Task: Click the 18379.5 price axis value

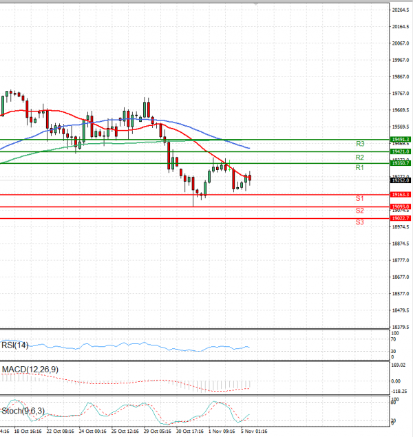Action: (x=401, y=327)
